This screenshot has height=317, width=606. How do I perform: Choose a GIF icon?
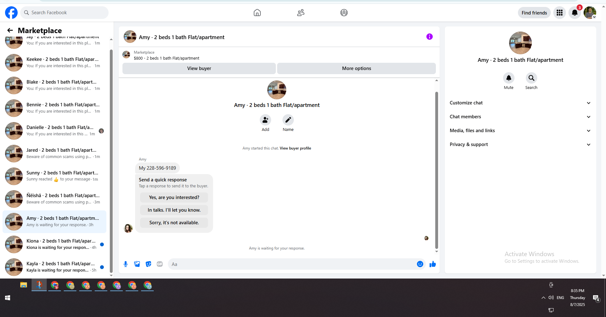click(160, 264)
